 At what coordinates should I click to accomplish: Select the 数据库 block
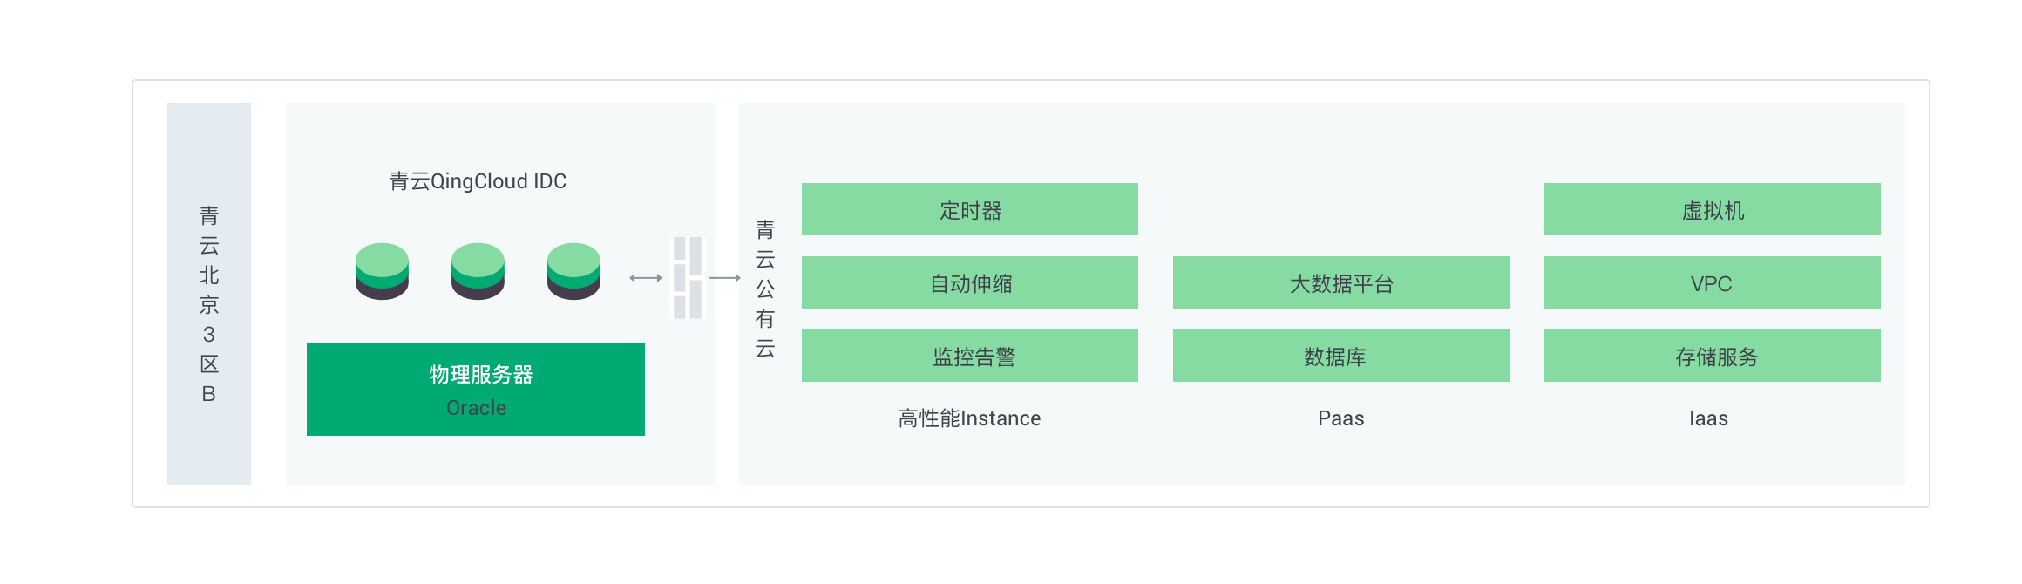point(1340,356)
